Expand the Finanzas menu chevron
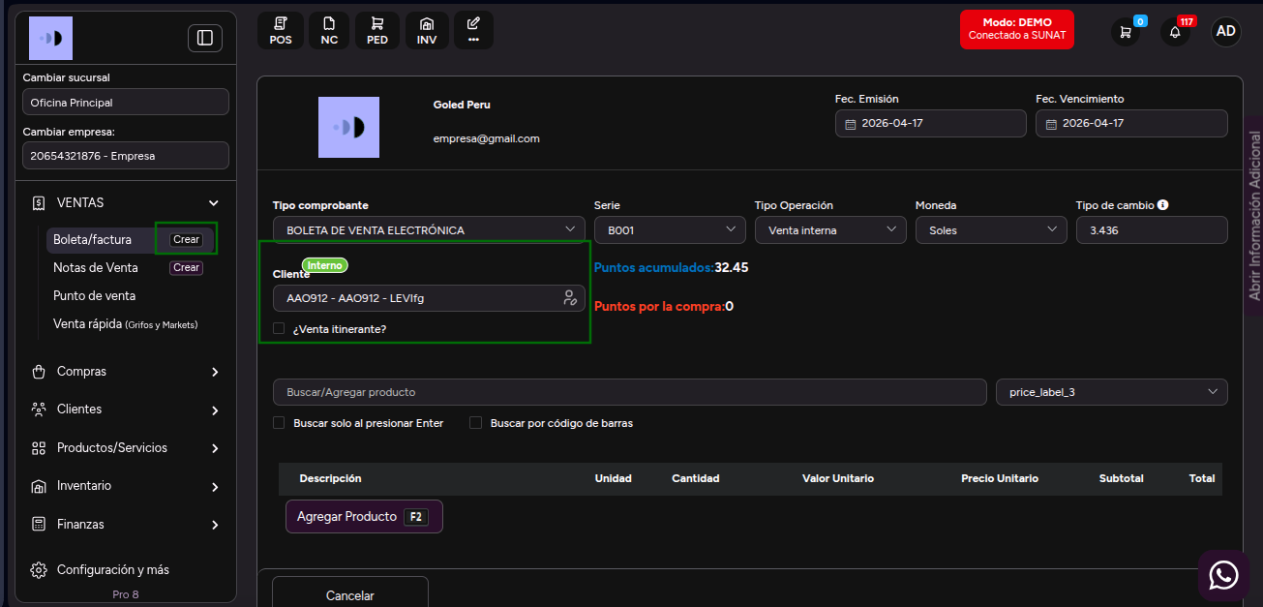The height and width of the screenshot is (607, 1263). point(215,525)
